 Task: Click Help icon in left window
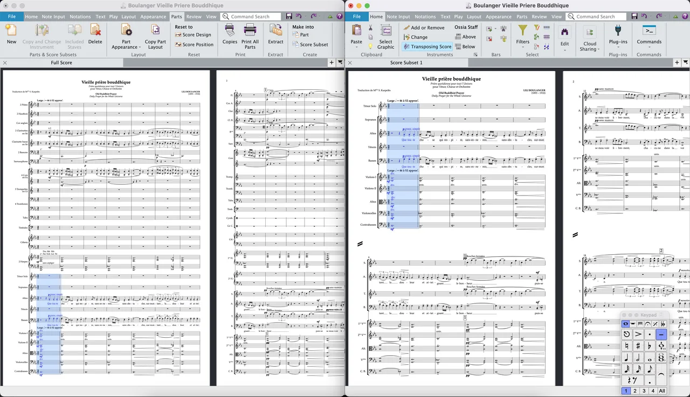pos(340,17)
